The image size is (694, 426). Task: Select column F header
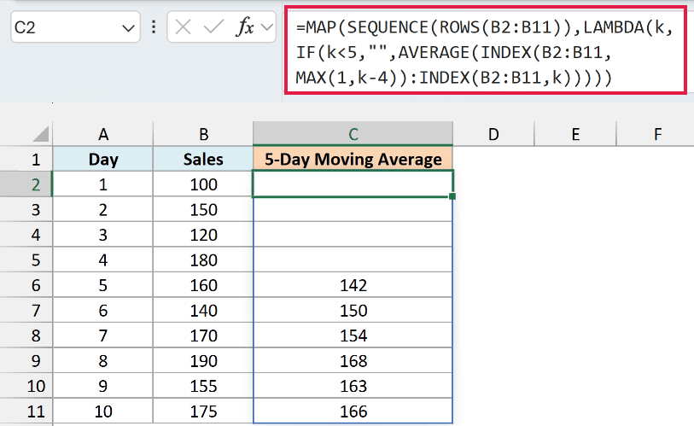tap(657, 134)
